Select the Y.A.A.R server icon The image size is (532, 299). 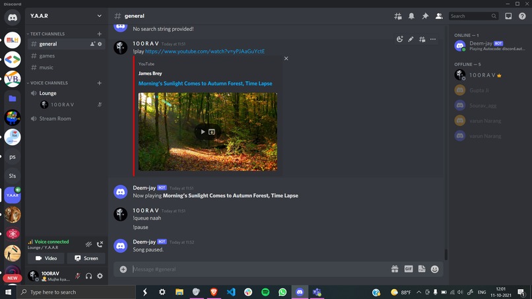click(x=13, y=195)
